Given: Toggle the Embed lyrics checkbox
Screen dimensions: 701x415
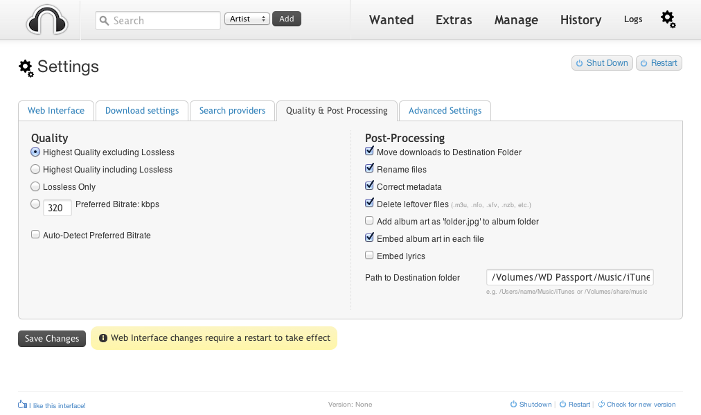Looking at the screenshot, I should pyautogui.click(x=369, y=256).
